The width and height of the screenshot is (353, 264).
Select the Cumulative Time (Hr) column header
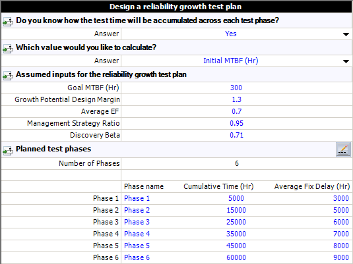(218, 186)
